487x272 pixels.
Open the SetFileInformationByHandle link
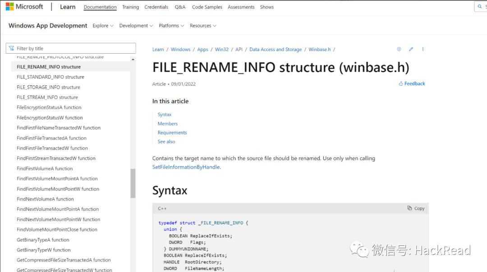click(186, 167)
